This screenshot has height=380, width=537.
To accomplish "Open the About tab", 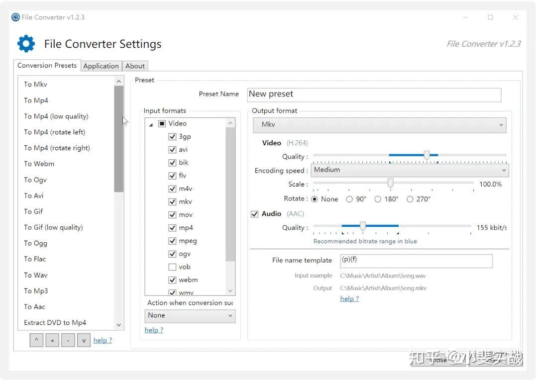I will pos(135,66).
